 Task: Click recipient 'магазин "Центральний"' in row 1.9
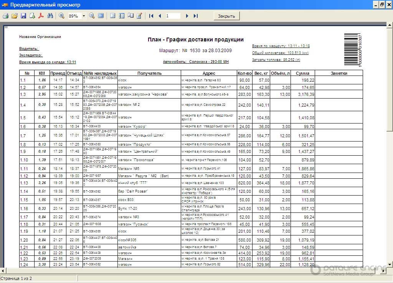tap(138, 151)
